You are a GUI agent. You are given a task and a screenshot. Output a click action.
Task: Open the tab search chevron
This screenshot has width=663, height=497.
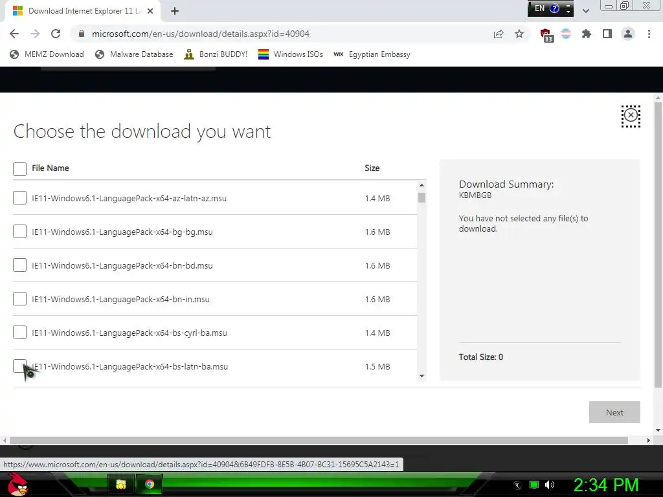pos(585,11)
